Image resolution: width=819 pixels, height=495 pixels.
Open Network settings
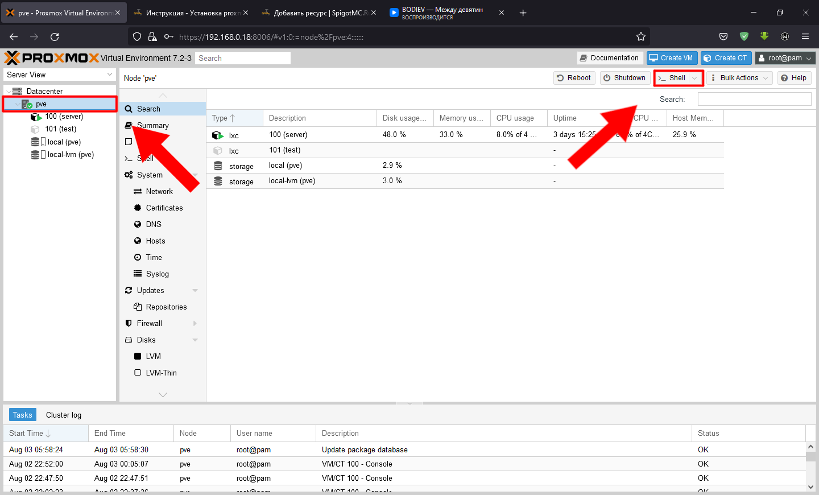(163, 191)
